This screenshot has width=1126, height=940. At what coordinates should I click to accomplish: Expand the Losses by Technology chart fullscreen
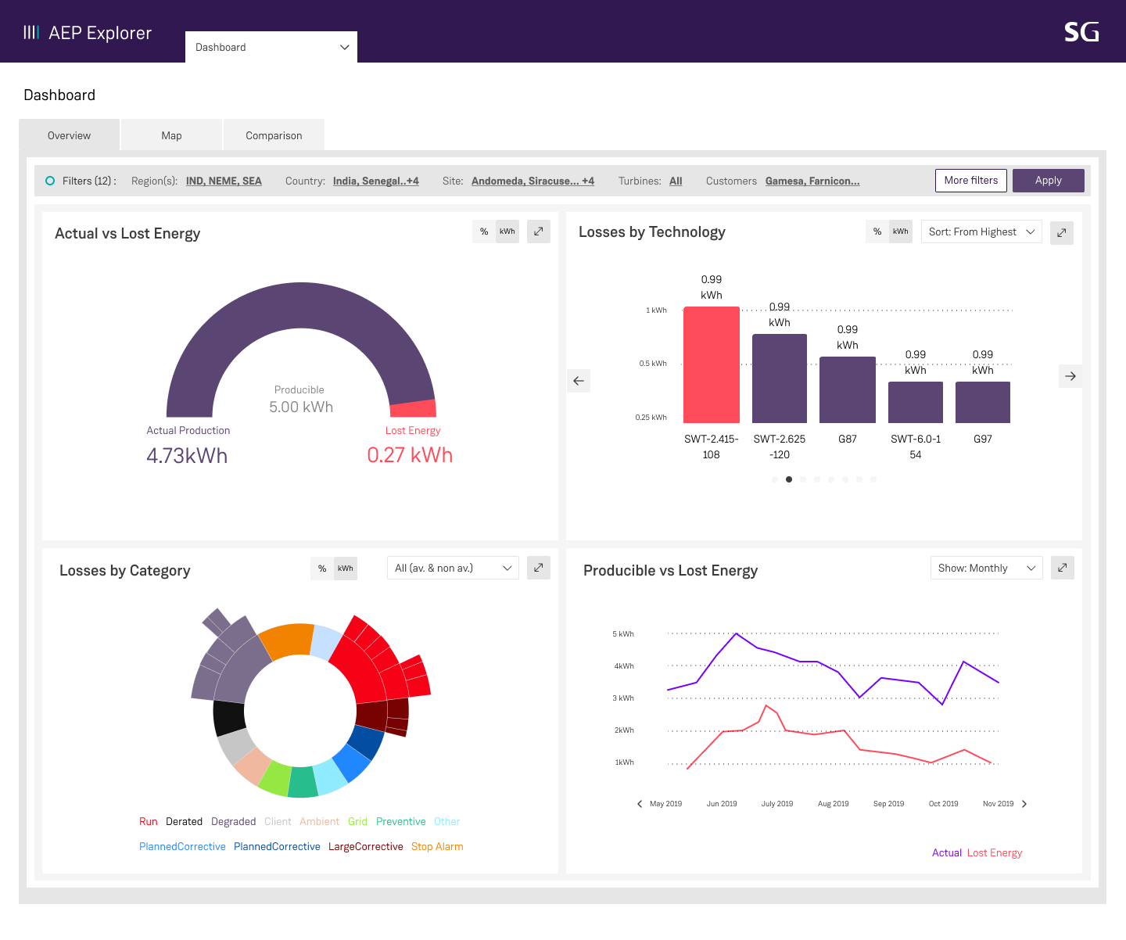pos(1062,232)
